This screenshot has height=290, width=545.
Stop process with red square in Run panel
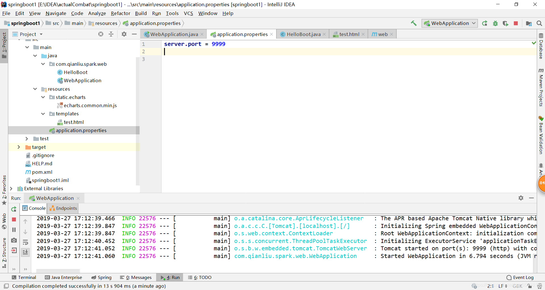[14, 219]
